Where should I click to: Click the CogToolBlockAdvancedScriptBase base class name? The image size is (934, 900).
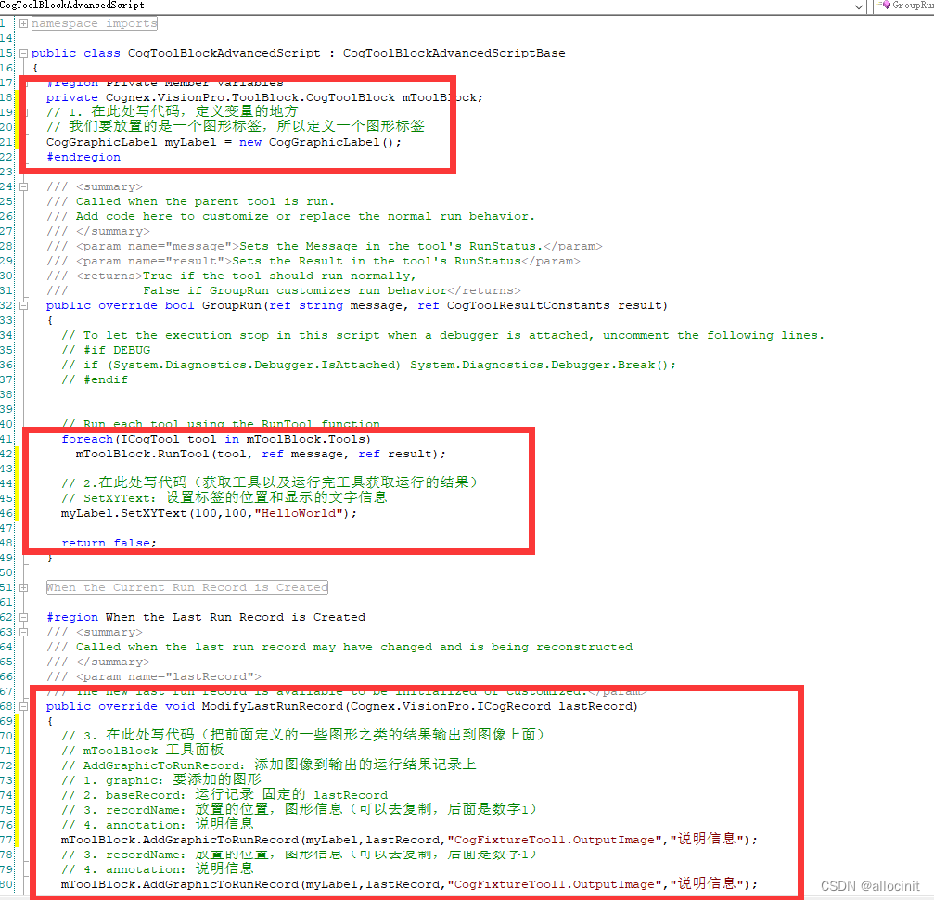454,53
